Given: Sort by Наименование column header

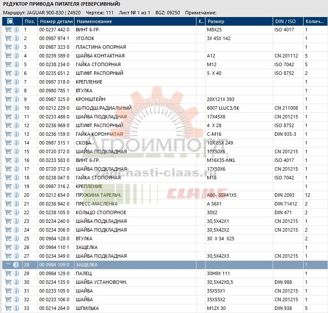Looking at the screenshot, I should (x=135, y=21).
